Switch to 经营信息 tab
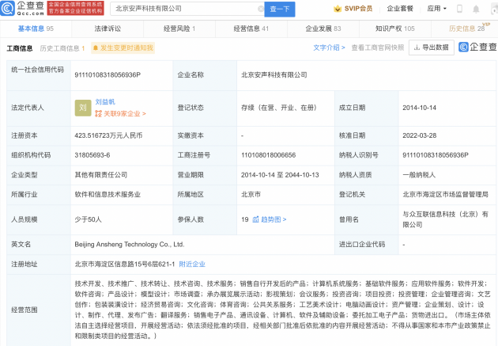The image size is (498, 346). [x=251, y=29]
